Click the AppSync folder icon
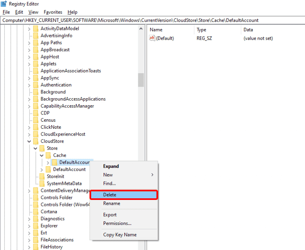Viewport: 305px width, 250px height. [x=36, y=78]
